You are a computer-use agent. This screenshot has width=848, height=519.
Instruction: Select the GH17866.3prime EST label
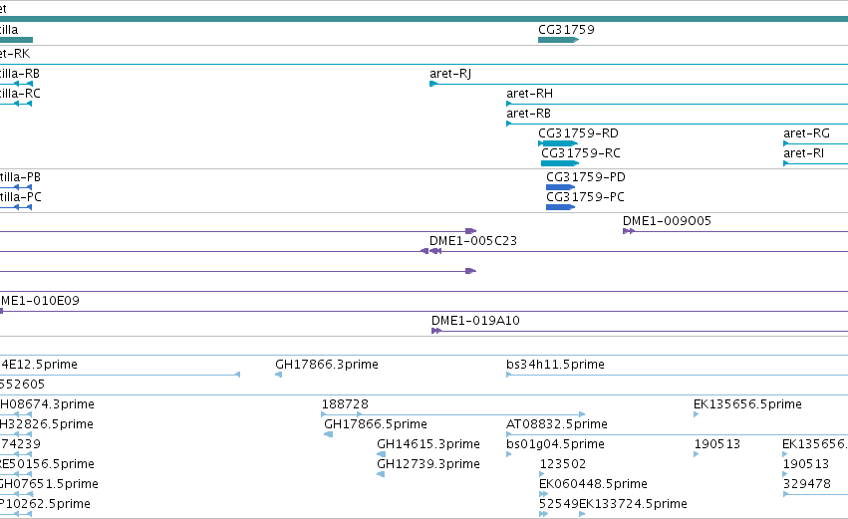[x=327, y=365]
